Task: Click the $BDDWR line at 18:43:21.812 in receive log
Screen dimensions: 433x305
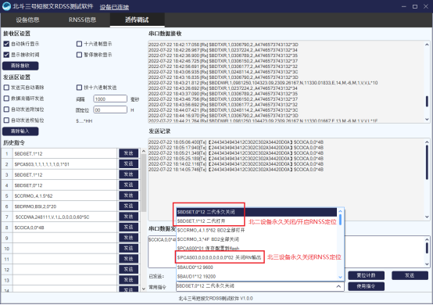Action: [263, 83]
